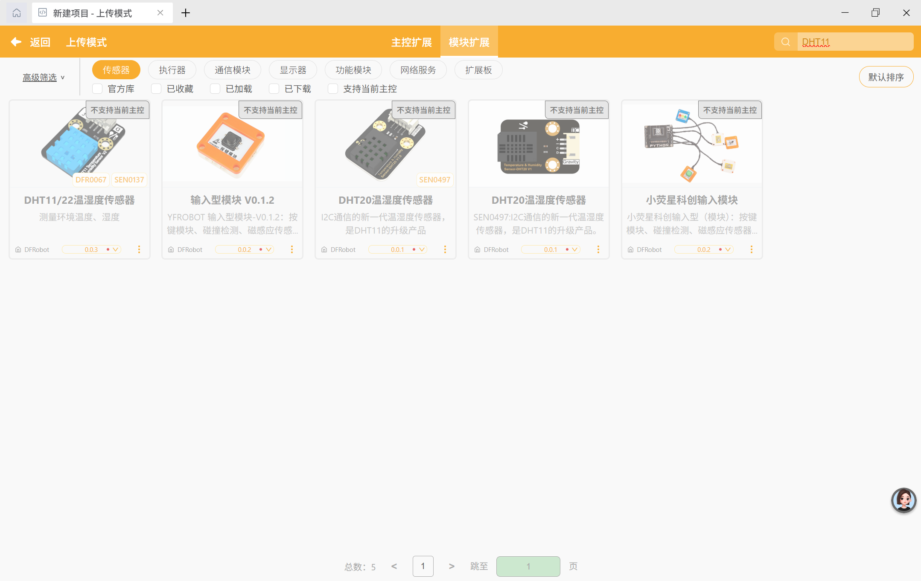The width and height of the screenshot is (921, 581).
Task: Click the back arrow icon next to 返回
Action: [x=16, y=42]
